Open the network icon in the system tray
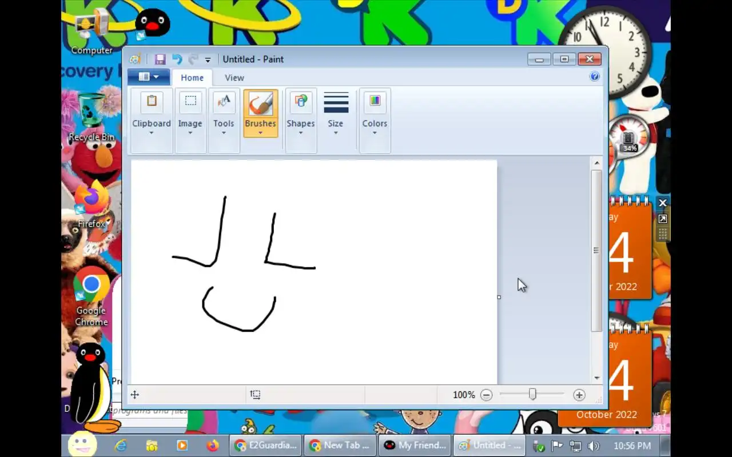Screen dimensions: 732x457 point(575,446)
